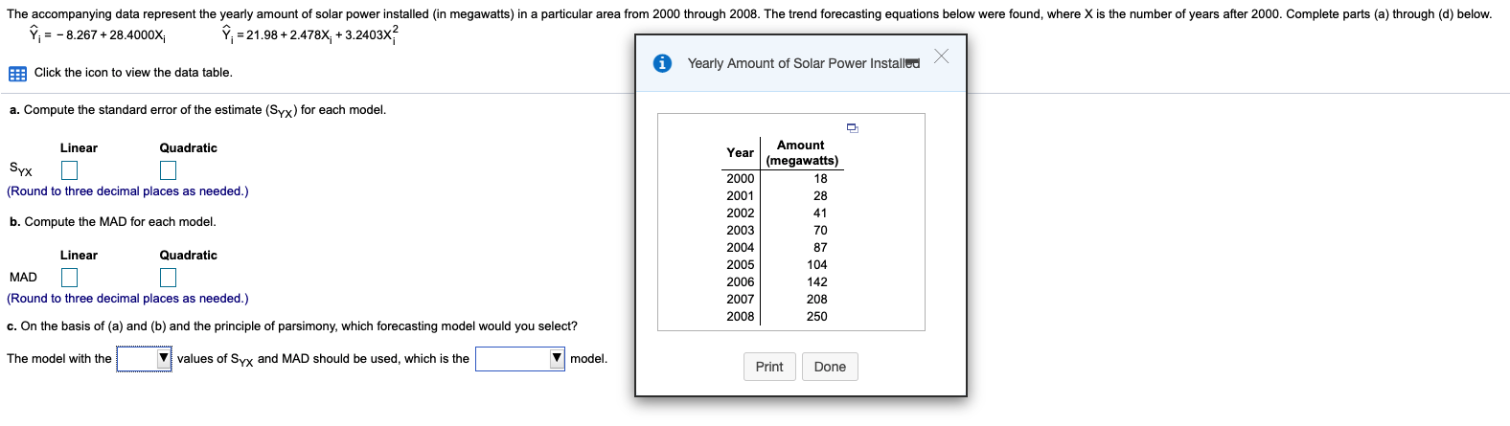The width and height of the screenshot is (1510, 426).
Task: Expand the dropdown before the word "model."
Action: point(519,359)
